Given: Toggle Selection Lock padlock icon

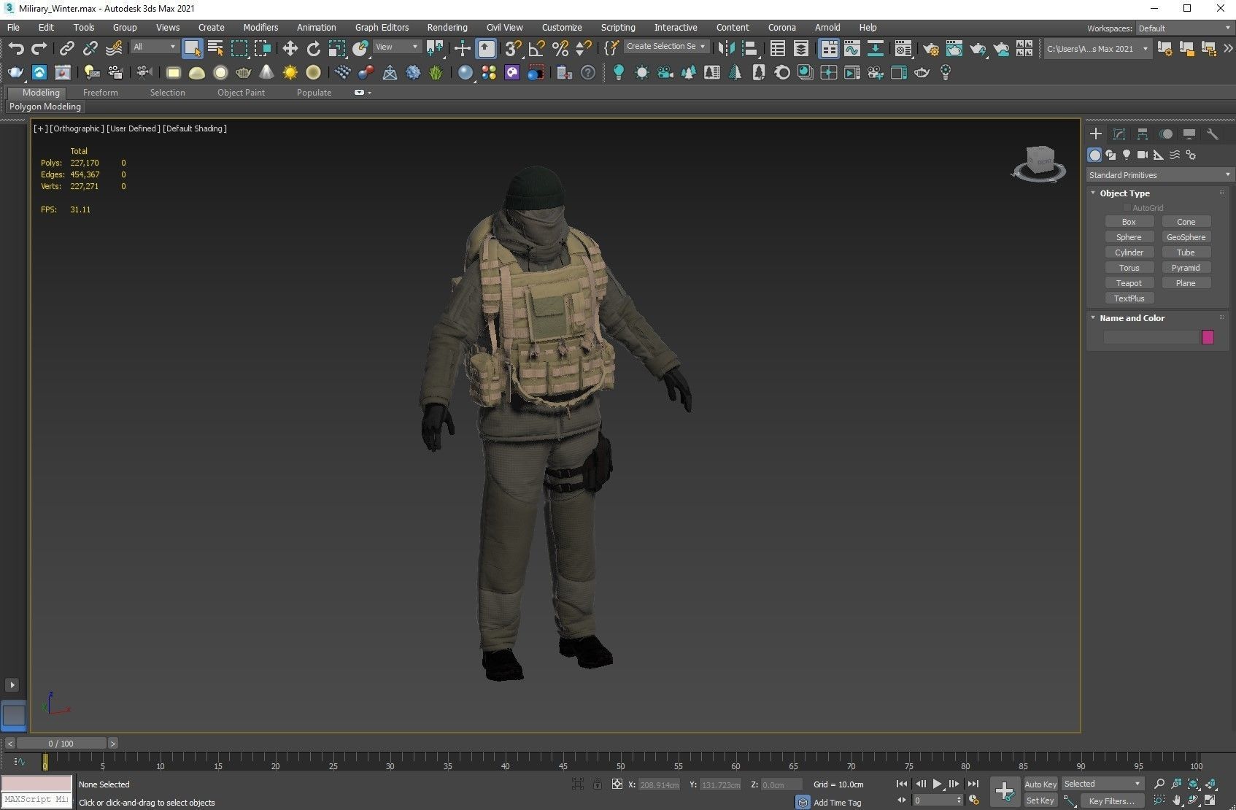Looking at the screenshot, I should pyautogui.click(x=598, y=784).
